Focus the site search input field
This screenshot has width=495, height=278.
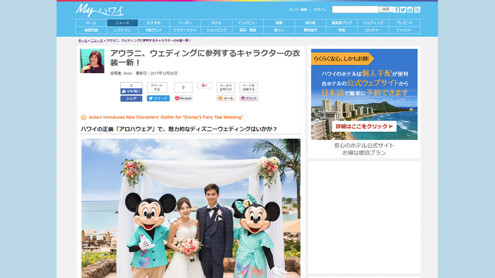pyautogui.click(x=355, y=10)
